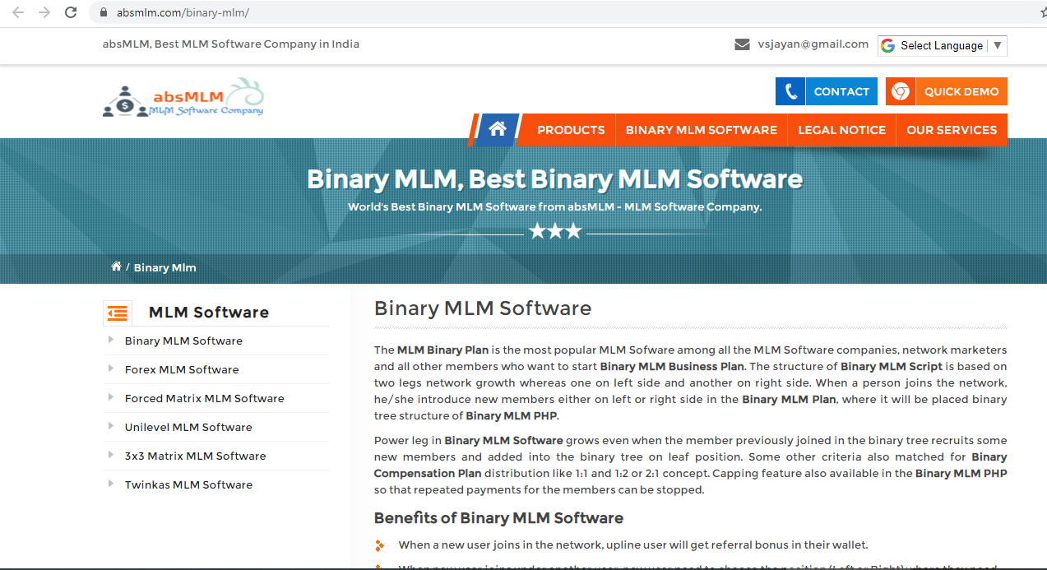Click the orange list icon beside MLM Software
Image resolution: width=1047 pixels, height=570 pixels.
pos(117,313)
